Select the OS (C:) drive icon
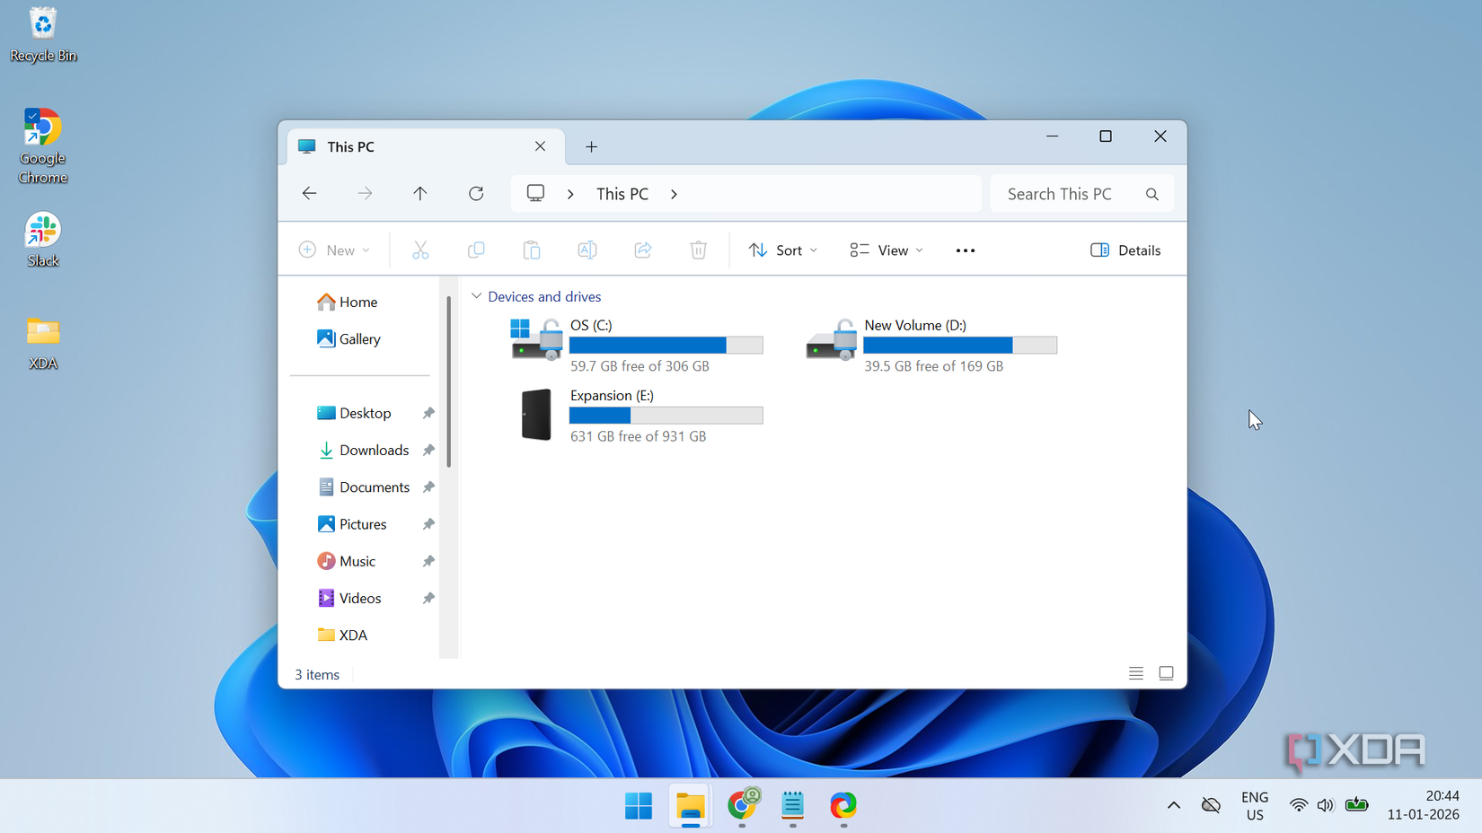Viewport: 1482px width, 833px height. pyautogui.click(x=536, y=339)
